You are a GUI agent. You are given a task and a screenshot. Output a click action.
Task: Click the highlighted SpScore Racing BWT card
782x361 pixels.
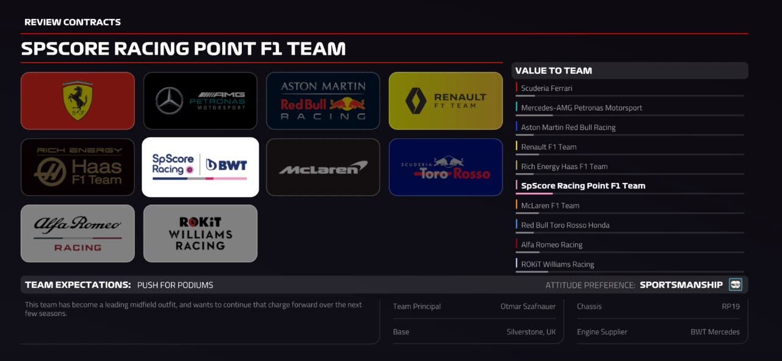[x=200, y=167]
